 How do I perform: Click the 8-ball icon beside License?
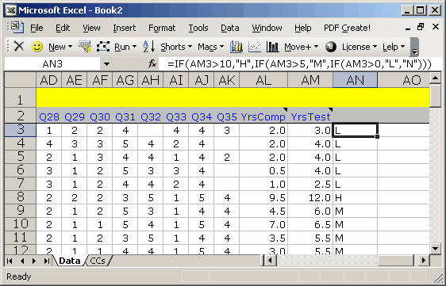tap(331, 47)
